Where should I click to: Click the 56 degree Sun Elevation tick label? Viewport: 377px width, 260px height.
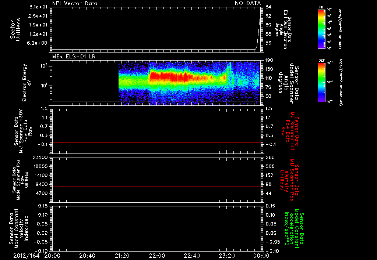[x=268, y=43]
